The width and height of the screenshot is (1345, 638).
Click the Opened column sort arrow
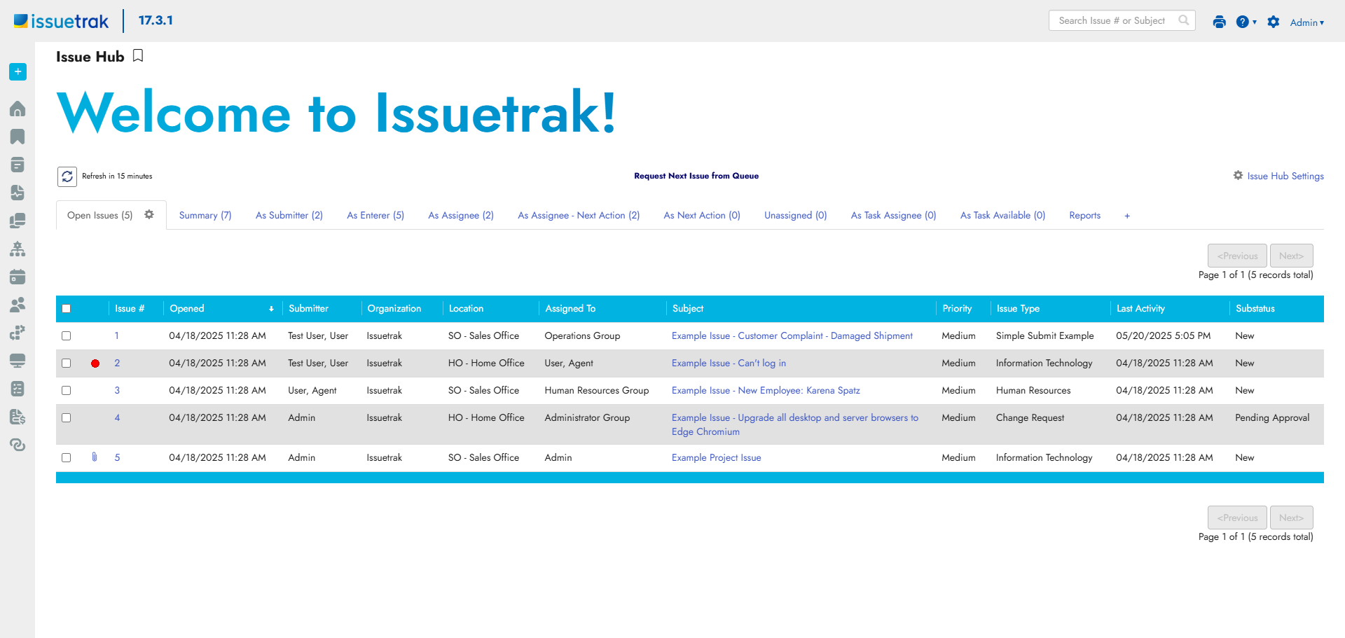pyautogui.click(x=271, y=309)
